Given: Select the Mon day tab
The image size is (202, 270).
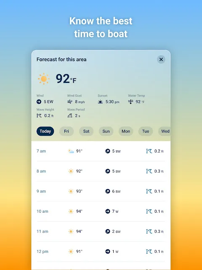Looking at the screenshot, I should point(126,131).
